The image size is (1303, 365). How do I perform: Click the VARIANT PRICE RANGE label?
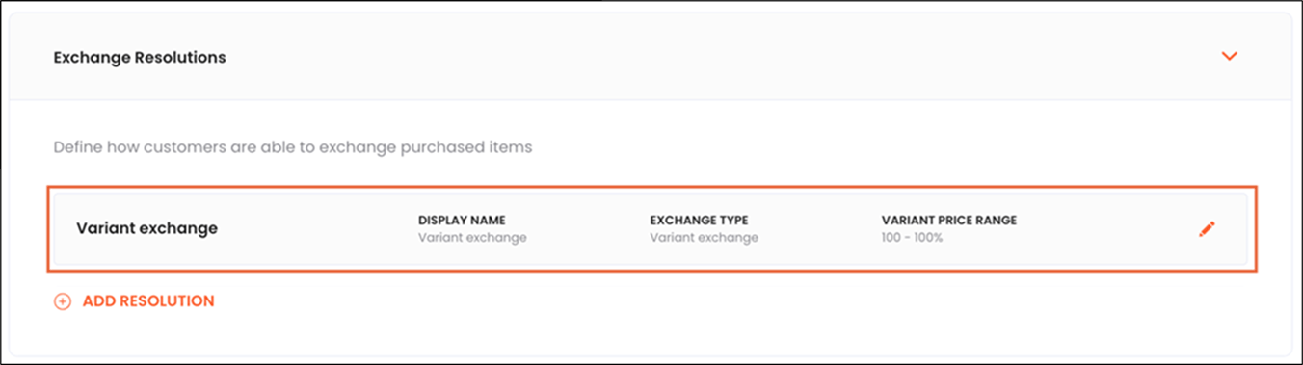point(948,221)
